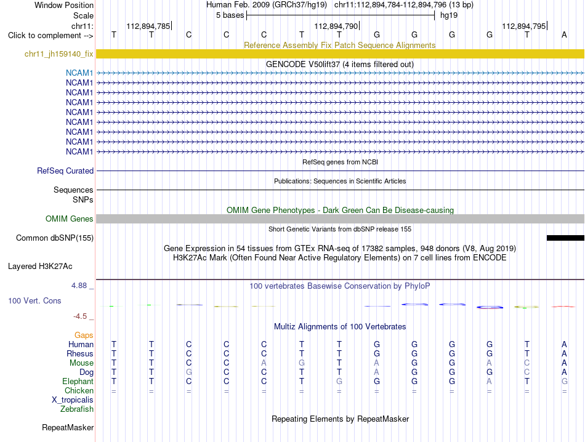This screenshot has width=585, height=442.
Task: Click the RefSeq Curated gene line
Action: coord(340,171)
